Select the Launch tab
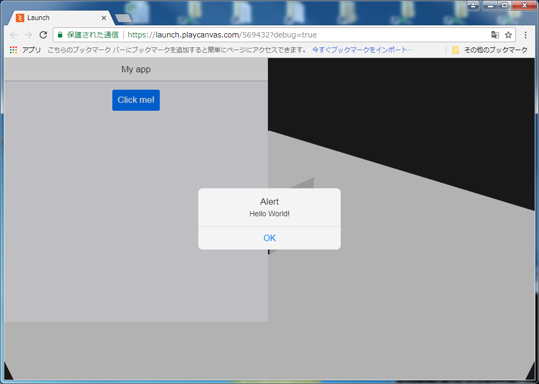Viewport: 539px width, 384px height. [x=61, y=18]
